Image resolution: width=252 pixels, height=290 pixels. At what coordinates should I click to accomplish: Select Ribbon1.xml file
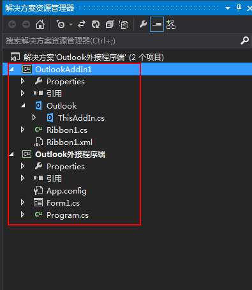pos(70,142)
